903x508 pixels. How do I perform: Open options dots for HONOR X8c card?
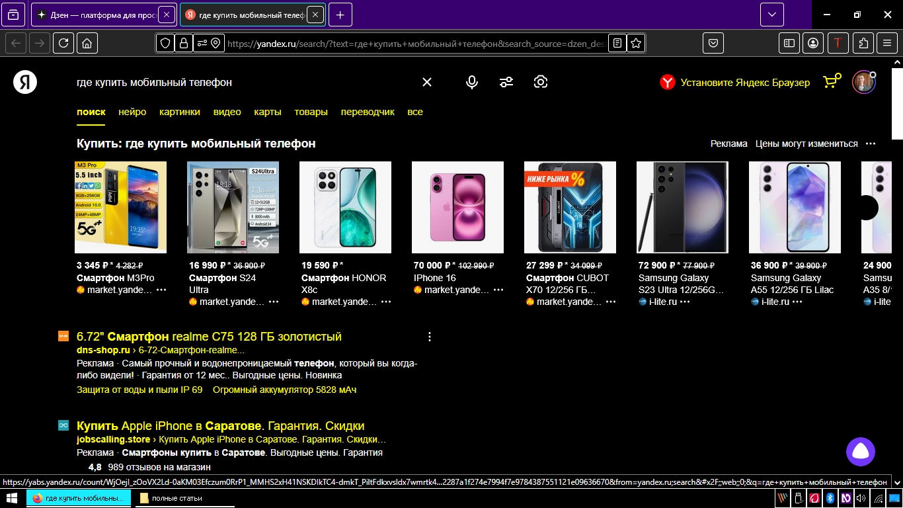point(386,302)
